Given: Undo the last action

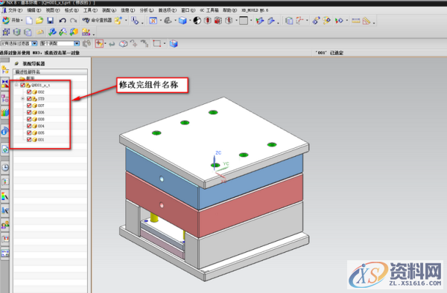Looking at the screenshot, I should pos(63,21).
